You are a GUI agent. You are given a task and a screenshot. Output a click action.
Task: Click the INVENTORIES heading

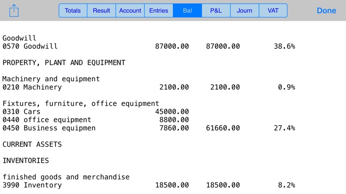tap(26, 161)
